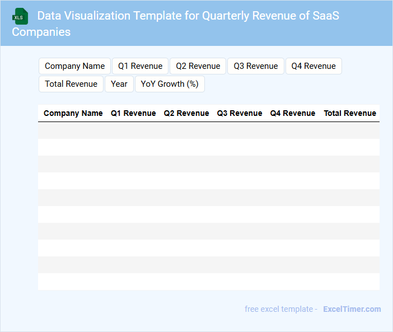Select the Q2 Revenue table header

click(x=186, y=113)
